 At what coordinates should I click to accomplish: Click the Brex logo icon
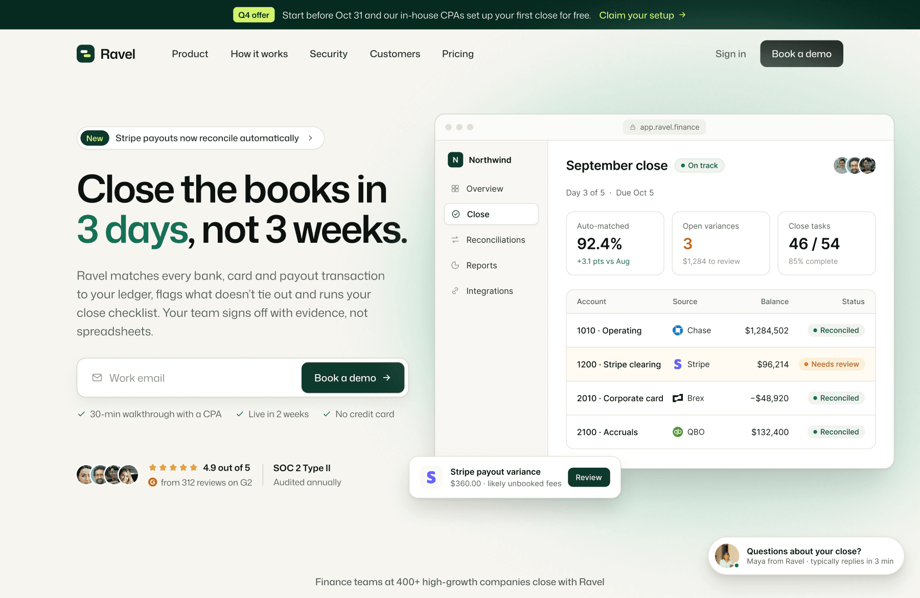pyautogui.click(x=678, y=398)
